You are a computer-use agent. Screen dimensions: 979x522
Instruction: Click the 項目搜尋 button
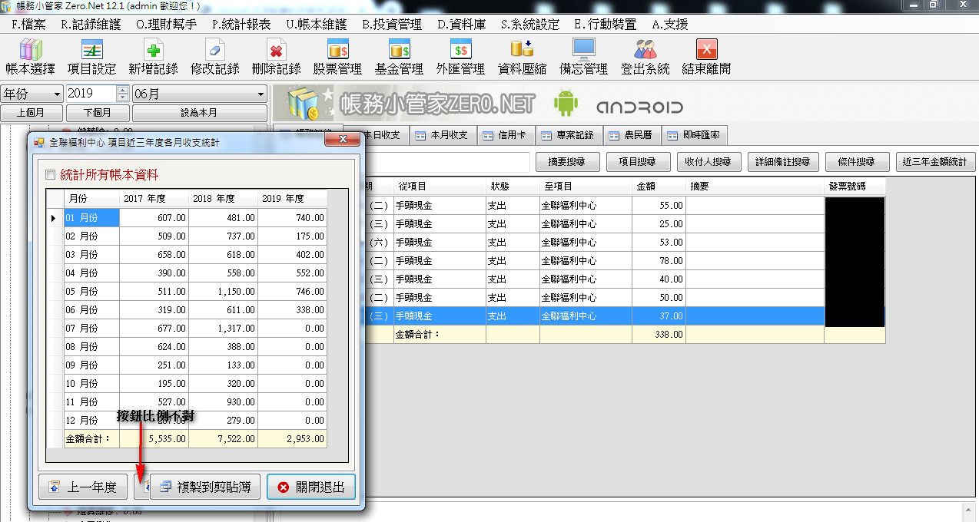point(637,162)
